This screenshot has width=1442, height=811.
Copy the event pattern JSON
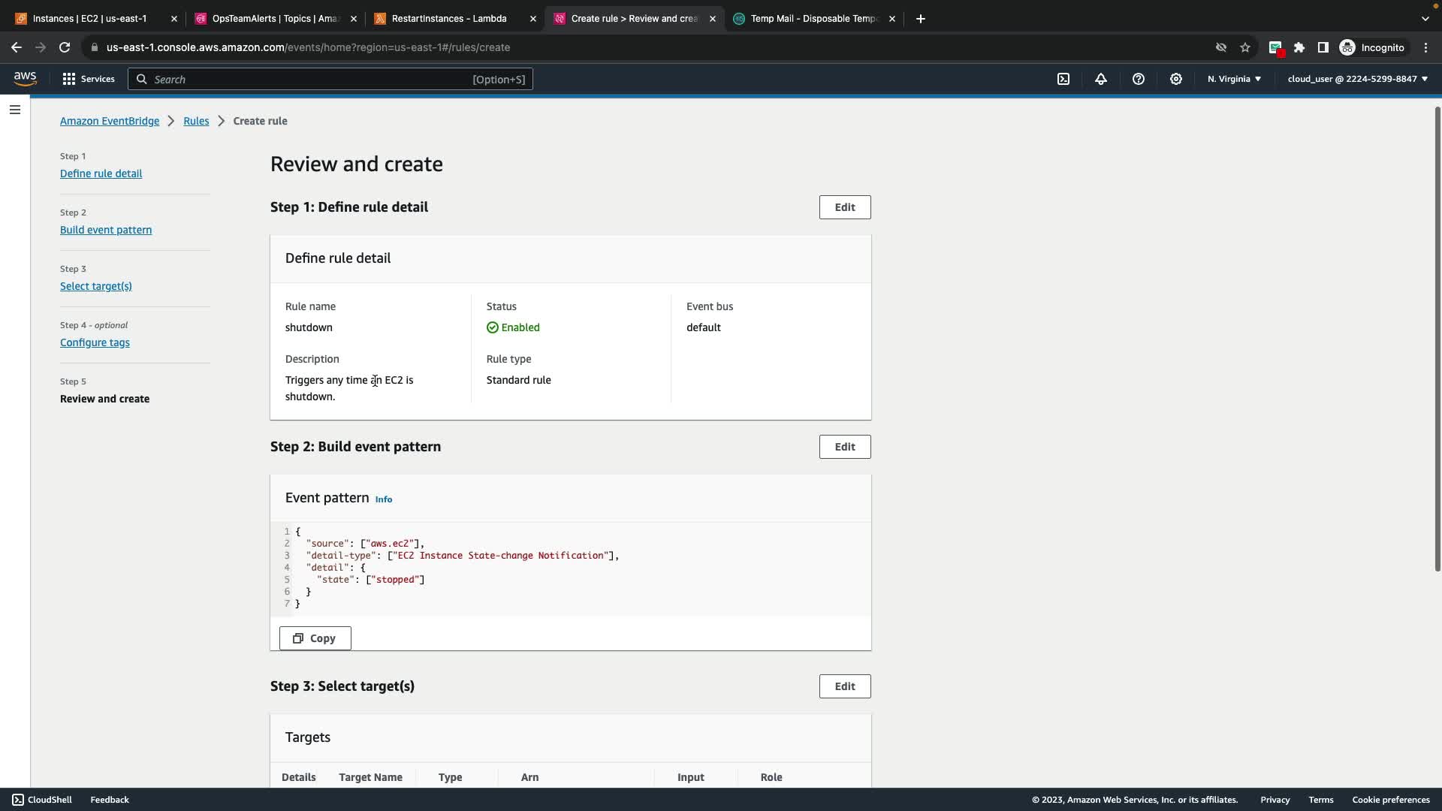click(x=315, y=638)
